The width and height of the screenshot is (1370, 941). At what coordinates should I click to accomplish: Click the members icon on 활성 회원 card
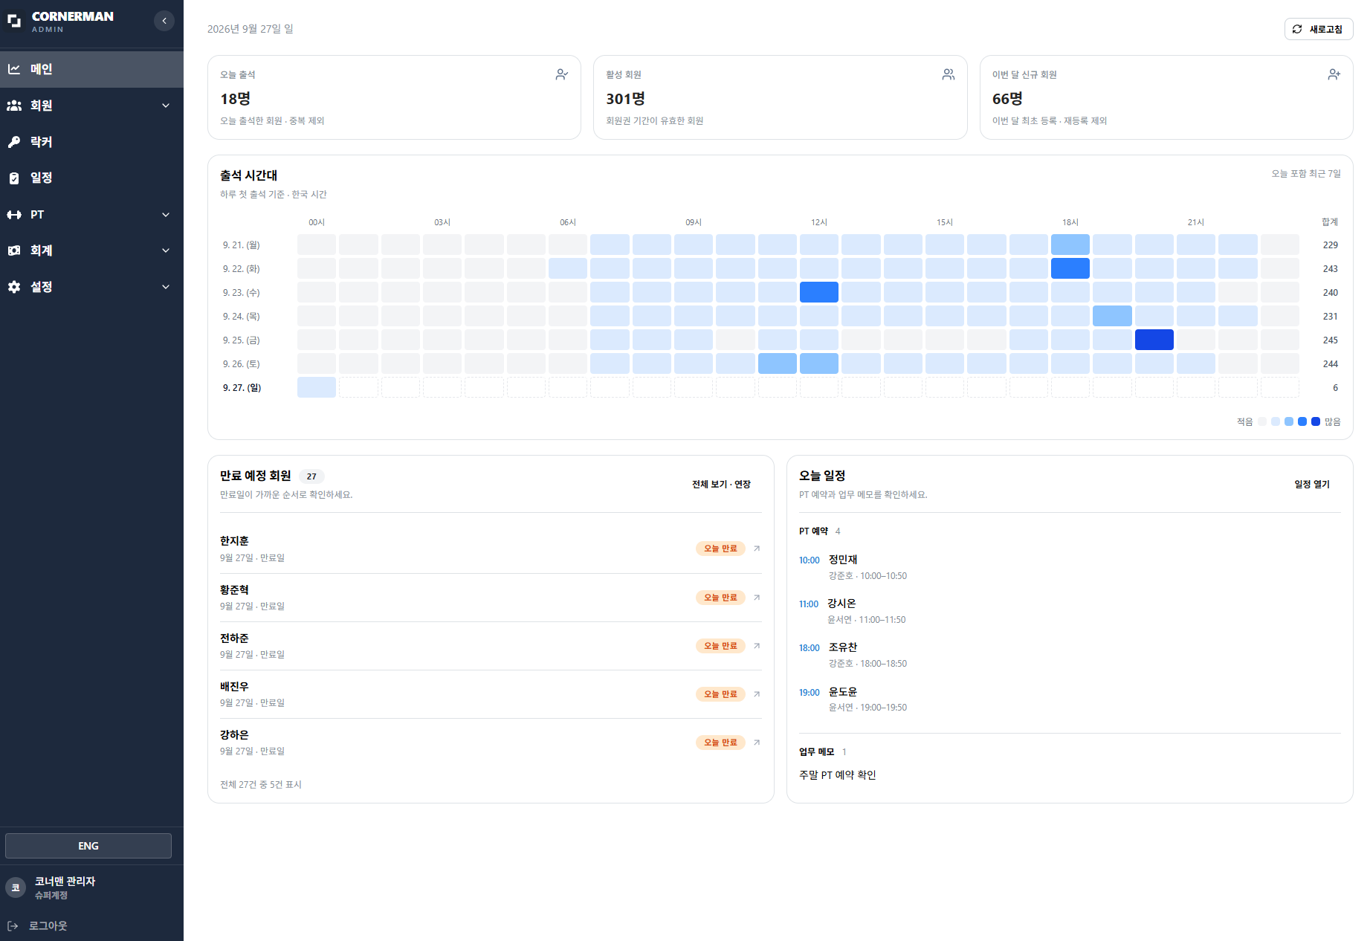click(x=948, y=74)
